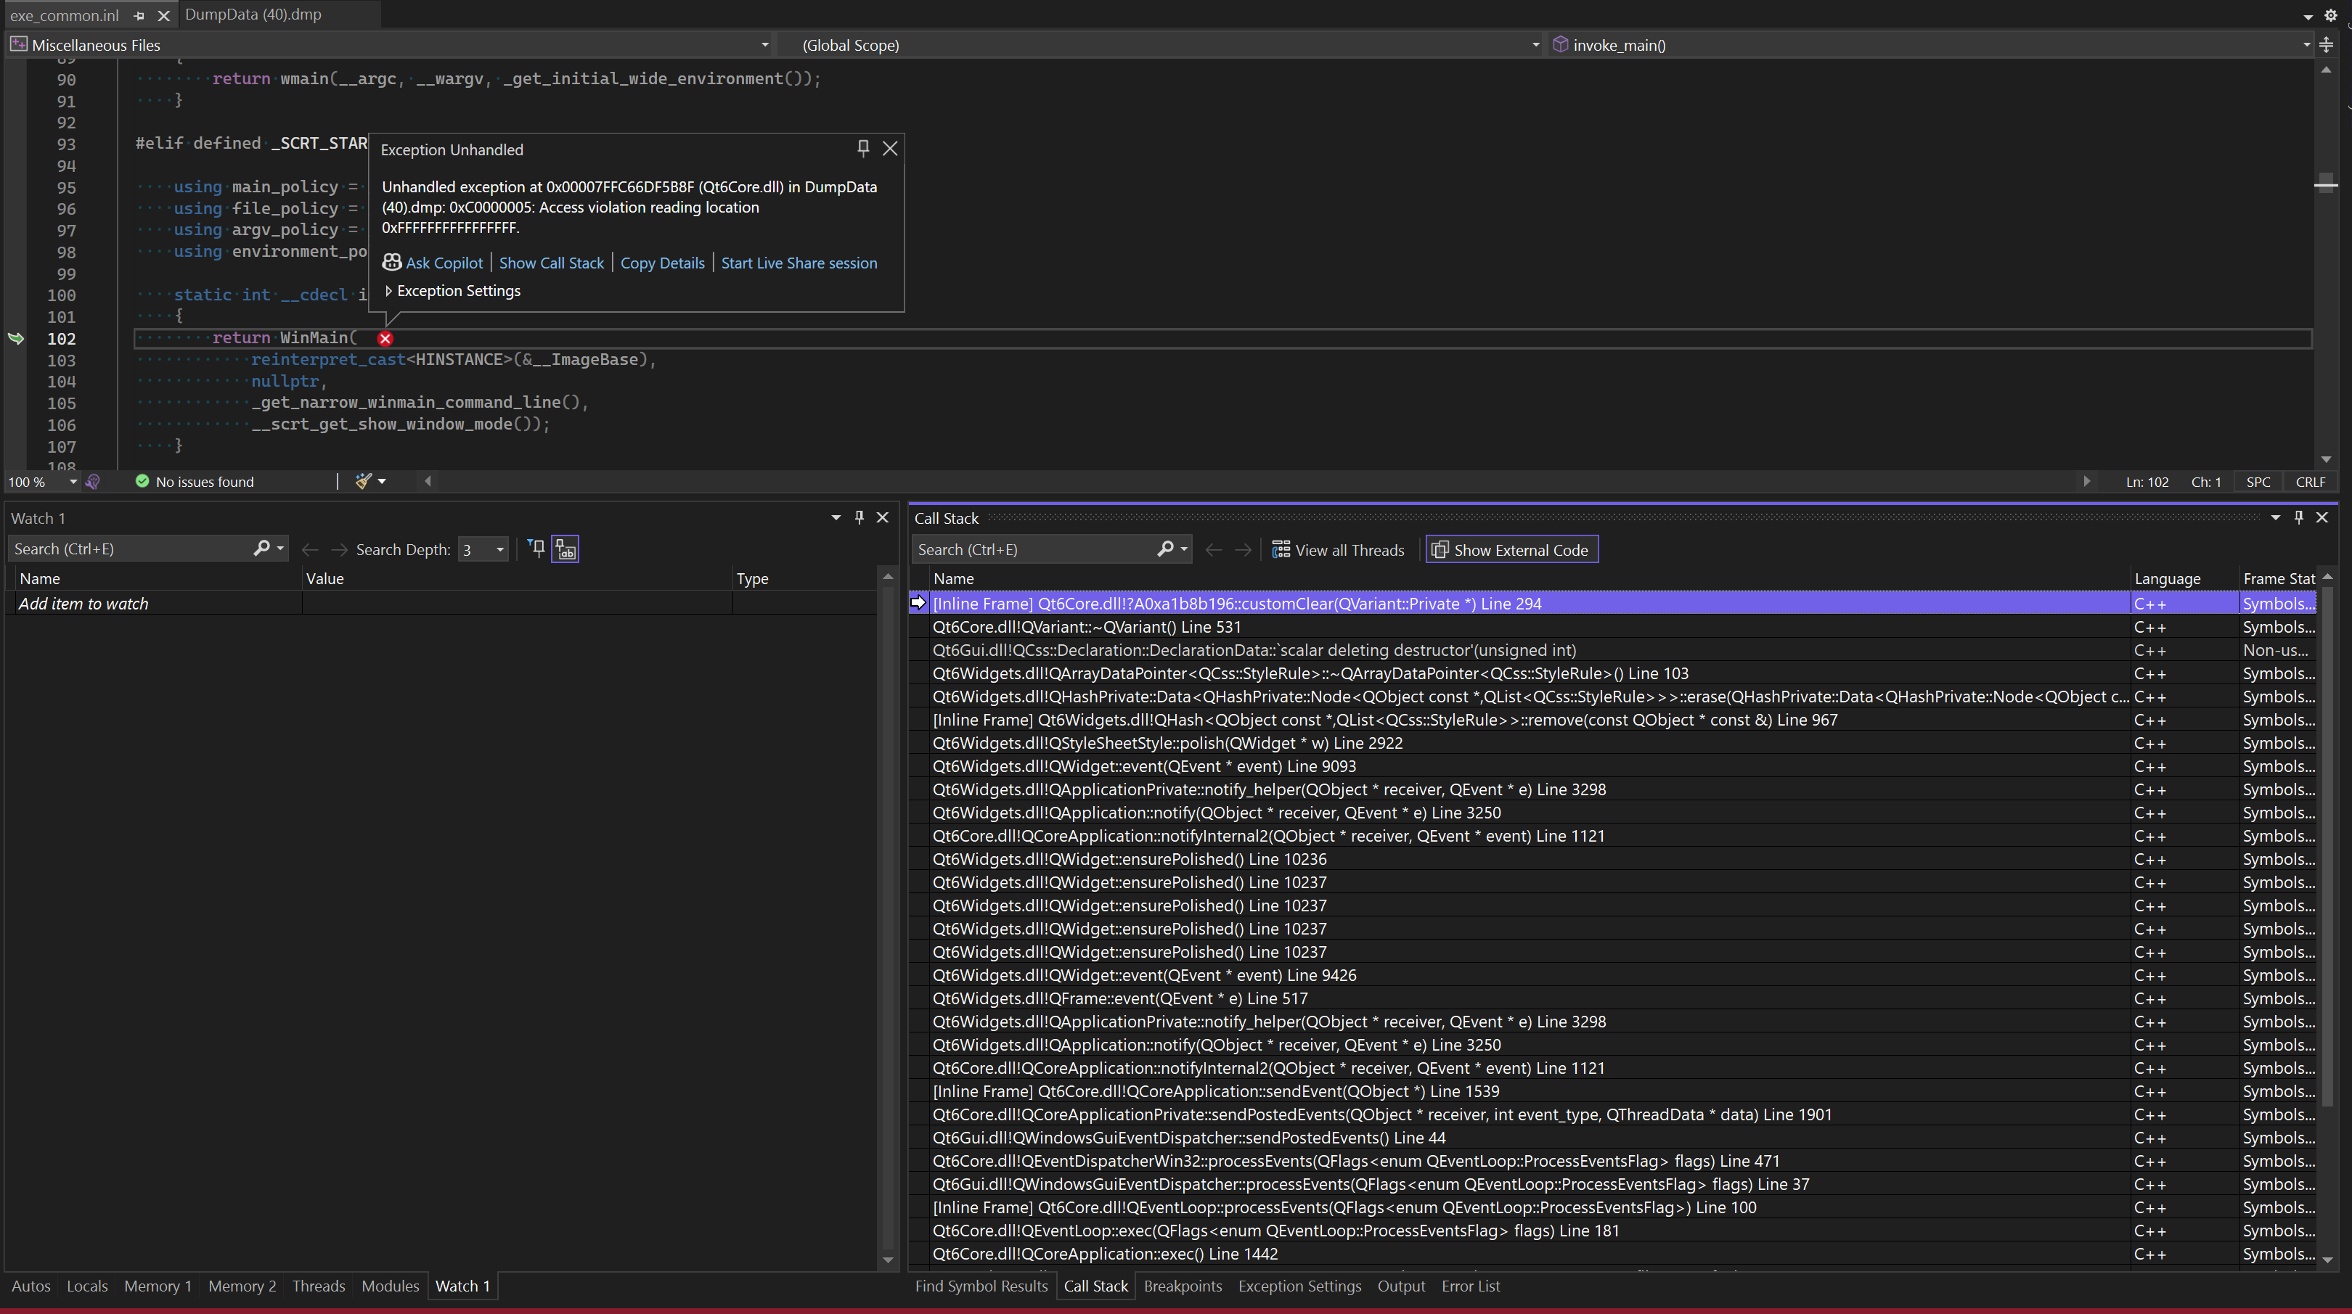Open the Global Scope dropdown
The image size is (2352, 1314).
1535,45
